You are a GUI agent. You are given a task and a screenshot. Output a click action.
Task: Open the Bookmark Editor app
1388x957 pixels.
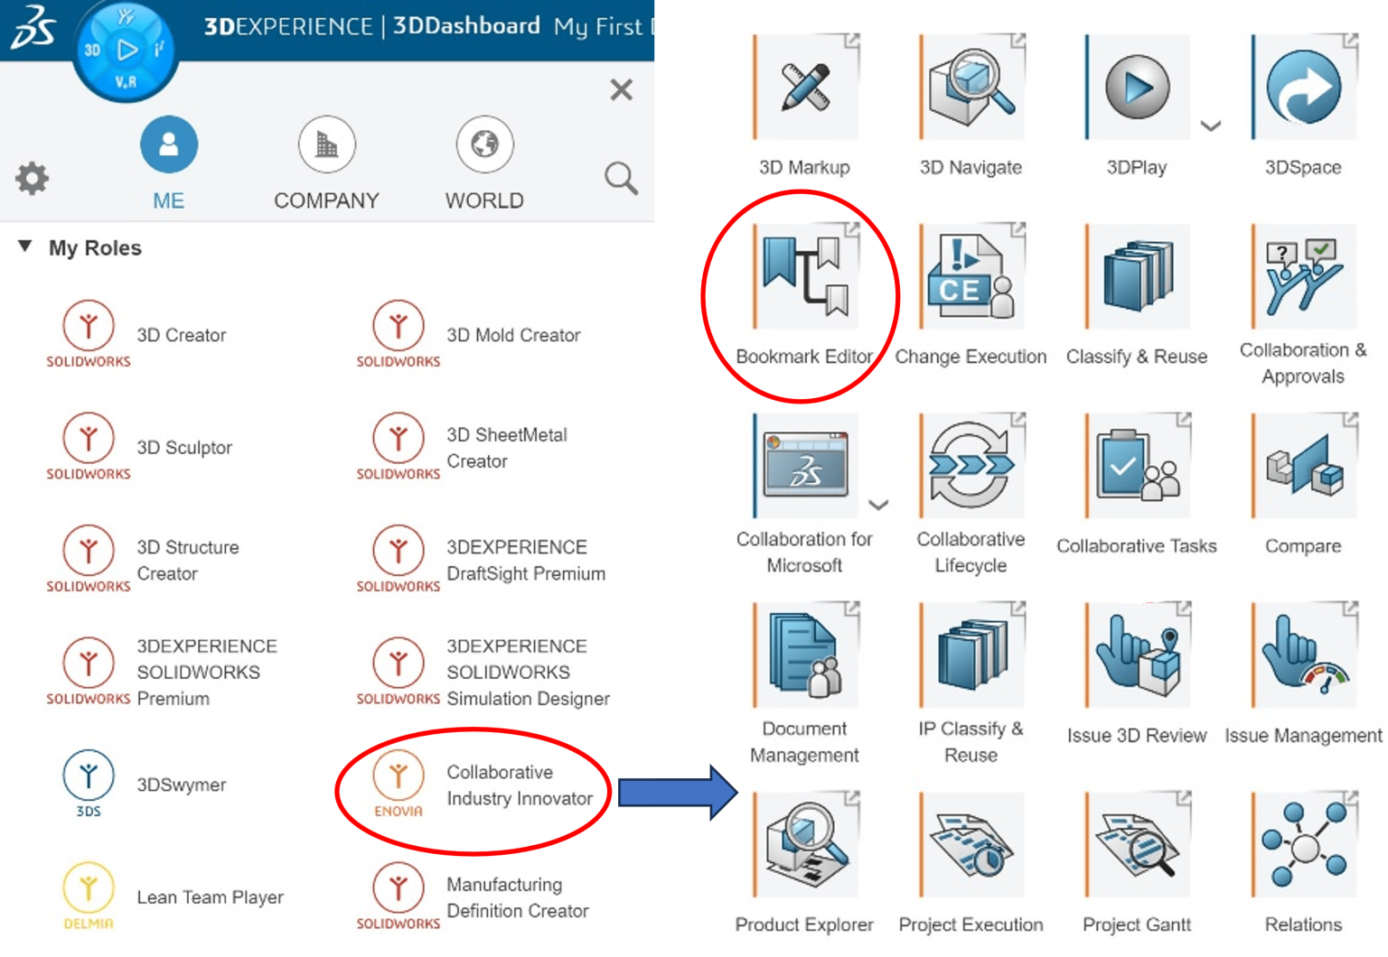point(805,277)
